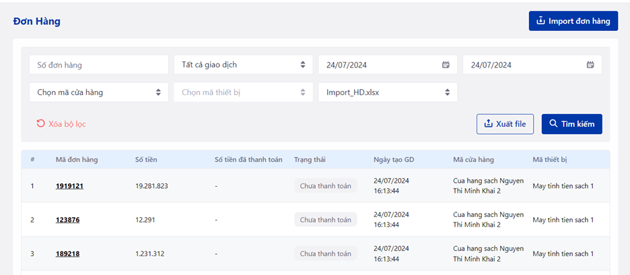Open order link 1919121
The height and width of the screenshot is (275, 630).
coord(69,186)
